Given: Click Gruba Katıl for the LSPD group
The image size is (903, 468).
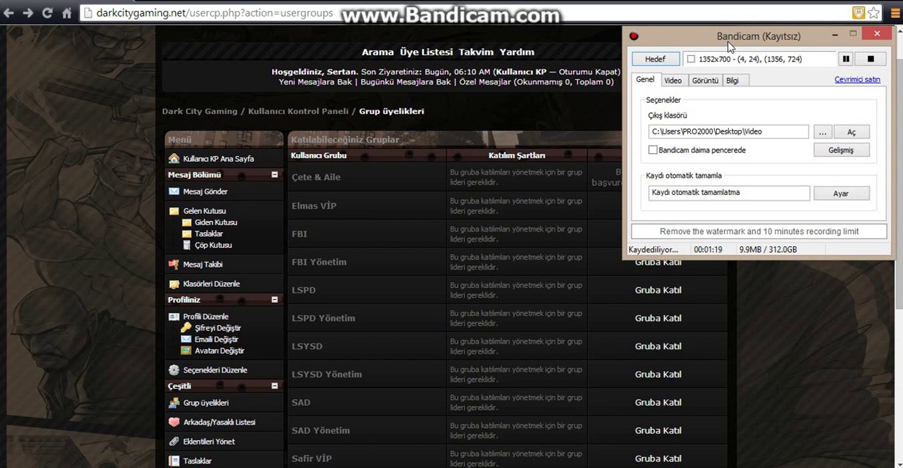Looking at the screenshot, I should pos(658,290).
